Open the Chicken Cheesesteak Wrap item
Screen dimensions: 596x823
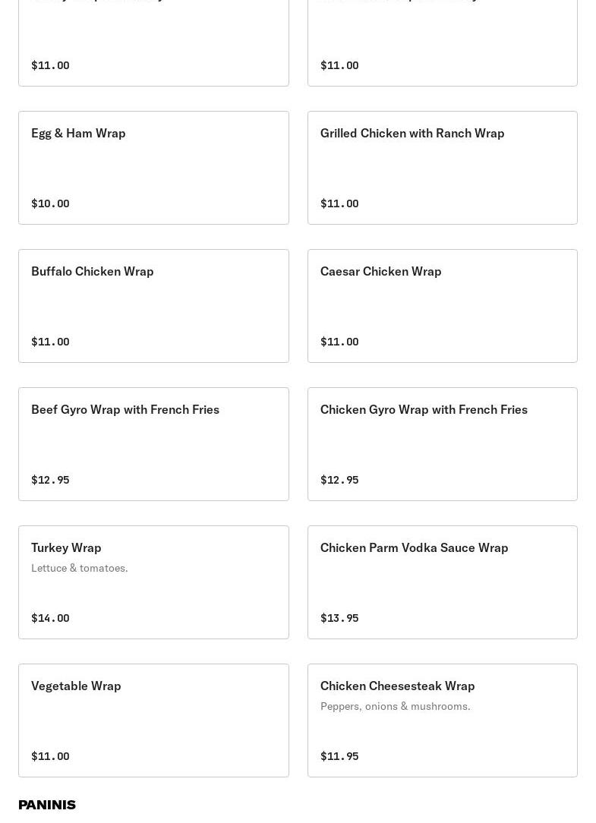pyautogui.click(x=442, y=720)
